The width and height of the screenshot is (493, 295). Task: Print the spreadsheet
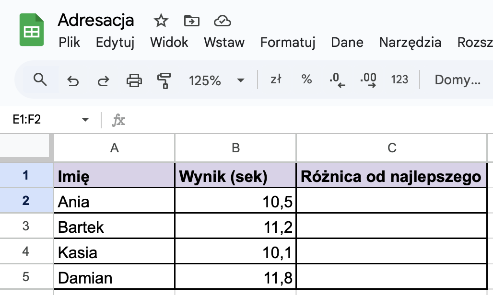click(x=134, y=80)
